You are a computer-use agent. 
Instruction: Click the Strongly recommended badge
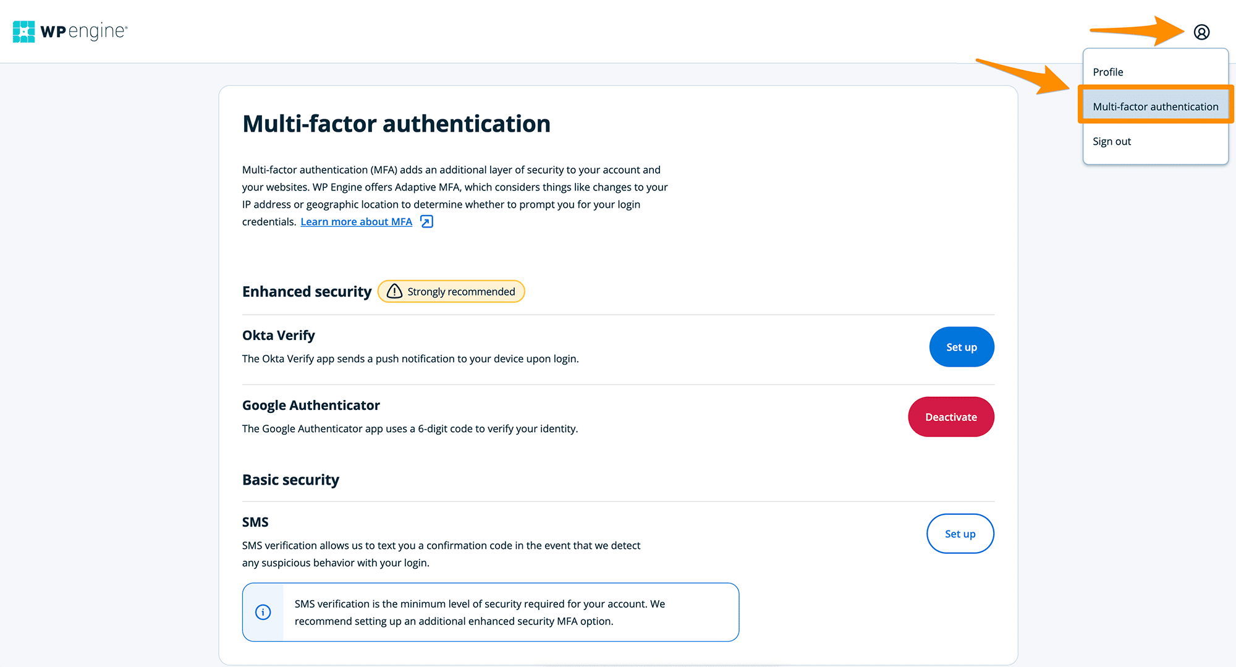click(x=451, y=291)
